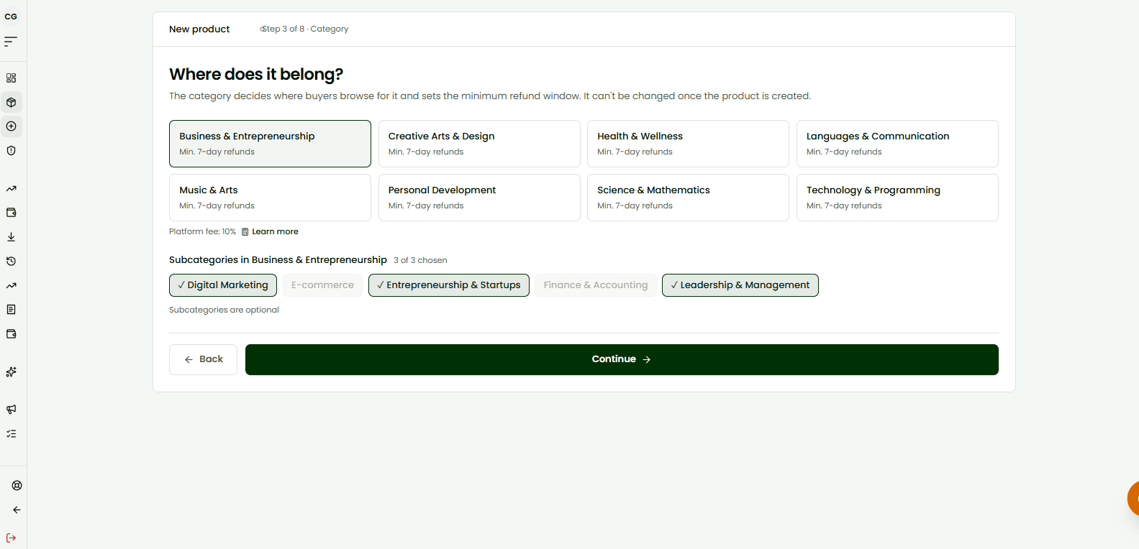Screen dimensions: 1139x549
Task: Open the downloads arrow icon
Action: pyautogui.click(x=11, y=237)
